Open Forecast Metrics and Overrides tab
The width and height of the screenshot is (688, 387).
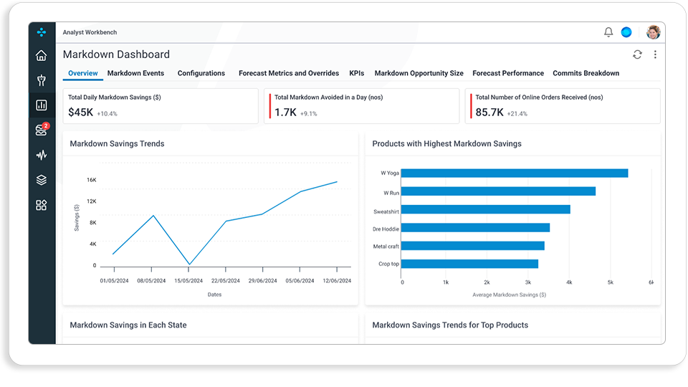coord(289,73)
